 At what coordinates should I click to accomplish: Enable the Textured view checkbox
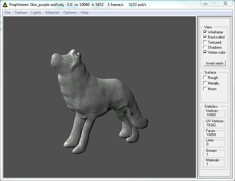pos(205,42)
